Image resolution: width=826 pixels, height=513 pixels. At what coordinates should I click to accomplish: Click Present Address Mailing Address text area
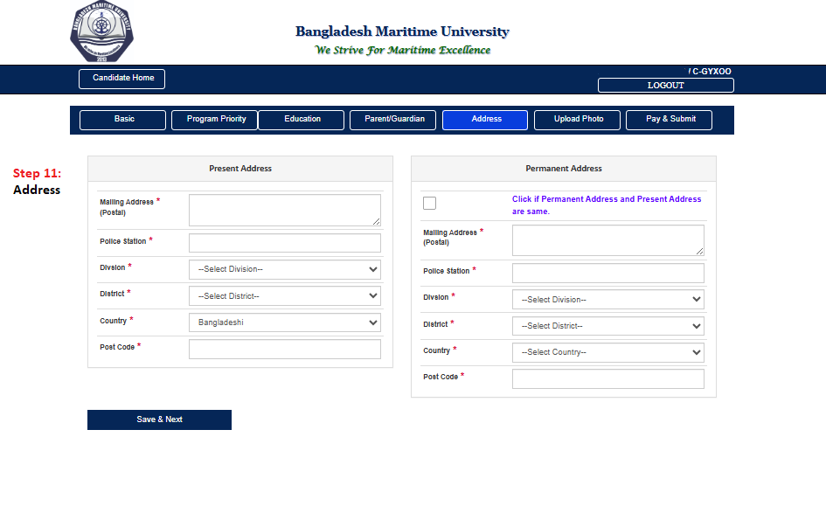click(284, 210)
